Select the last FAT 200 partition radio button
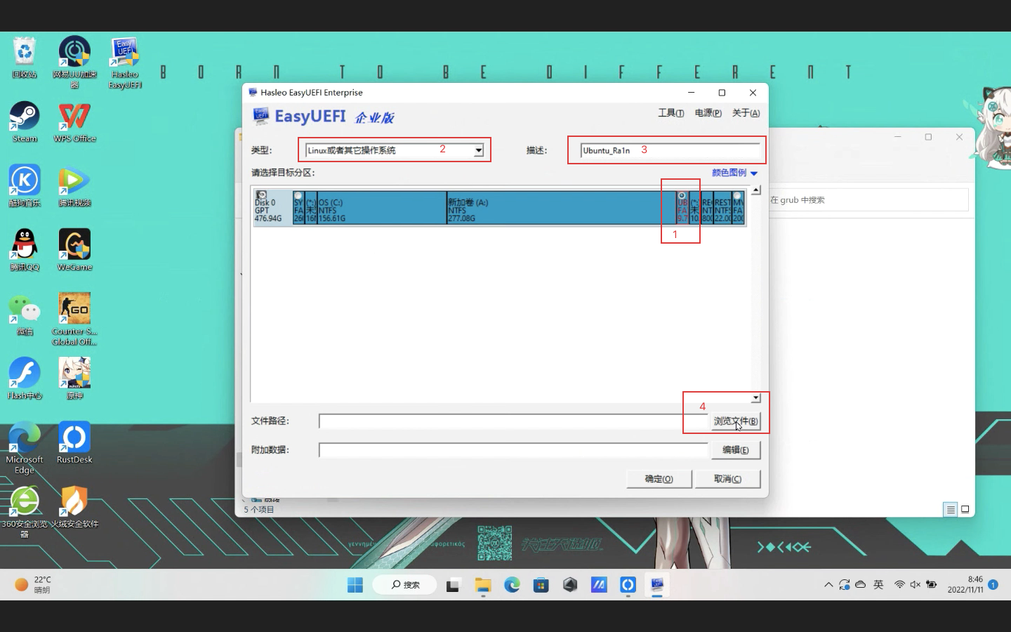 point(737,196)
